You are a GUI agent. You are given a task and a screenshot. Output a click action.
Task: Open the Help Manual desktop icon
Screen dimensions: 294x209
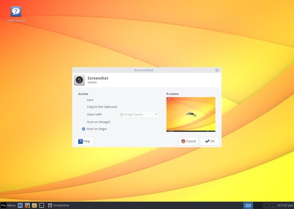[x=16, y=12]
